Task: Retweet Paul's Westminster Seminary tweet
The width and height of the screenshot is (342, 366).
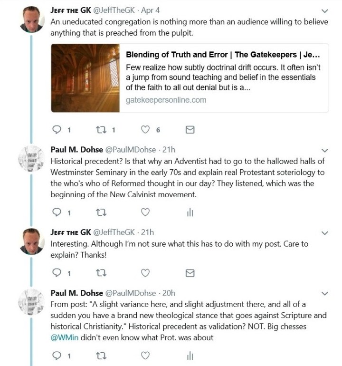Action: (102, 212)
